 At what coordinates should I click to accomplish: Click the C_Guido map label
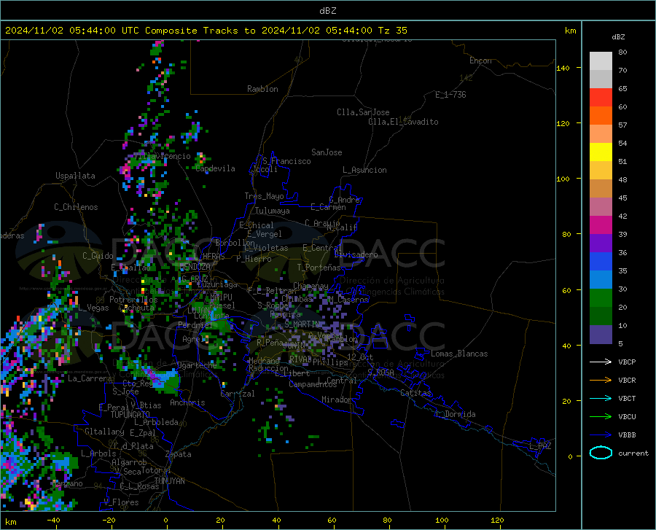click(98, 256)
